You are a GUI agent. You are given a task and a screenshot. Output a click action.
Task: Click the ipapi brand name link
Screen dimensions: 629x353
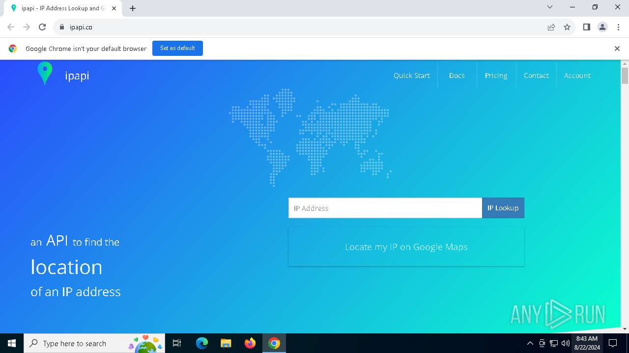click(x=77, y=76)
